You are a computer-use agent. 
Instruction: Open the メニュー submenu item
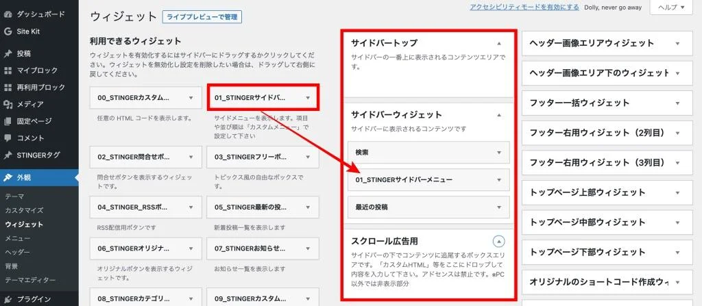17,238
